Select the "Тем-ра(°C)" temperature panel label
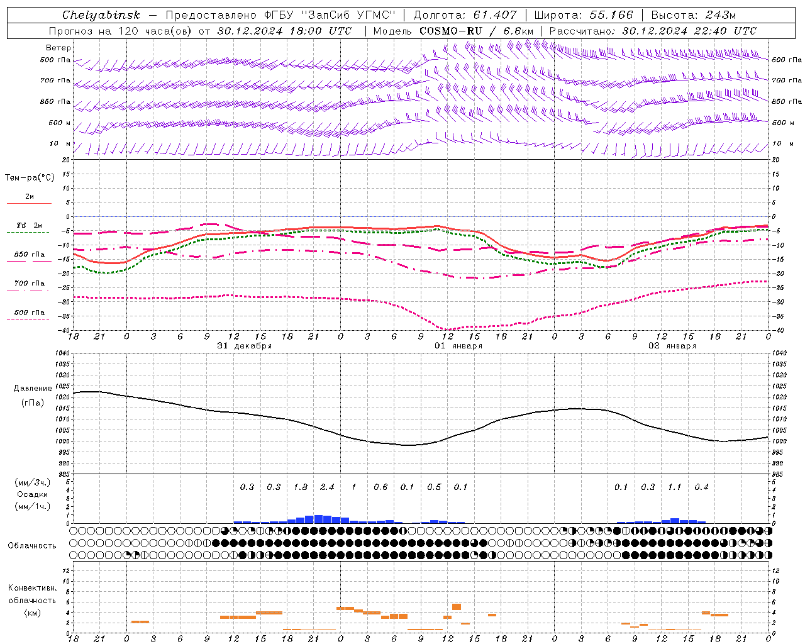The height and width of the screenshot is (644, 805). [x=30, y=178]
